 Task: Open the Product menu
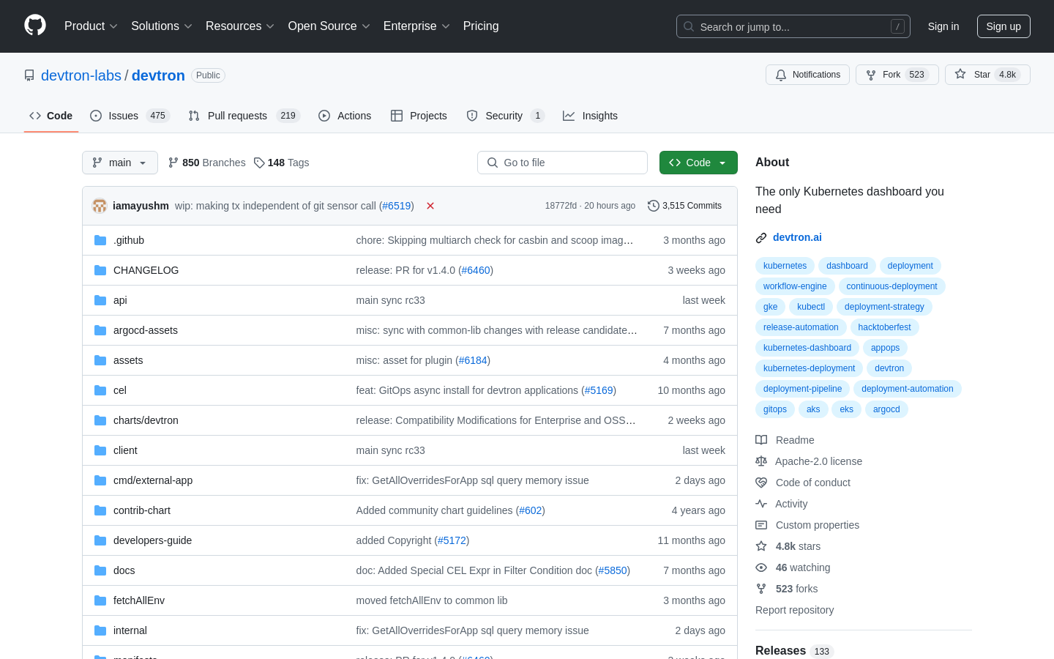coord(91,26)
